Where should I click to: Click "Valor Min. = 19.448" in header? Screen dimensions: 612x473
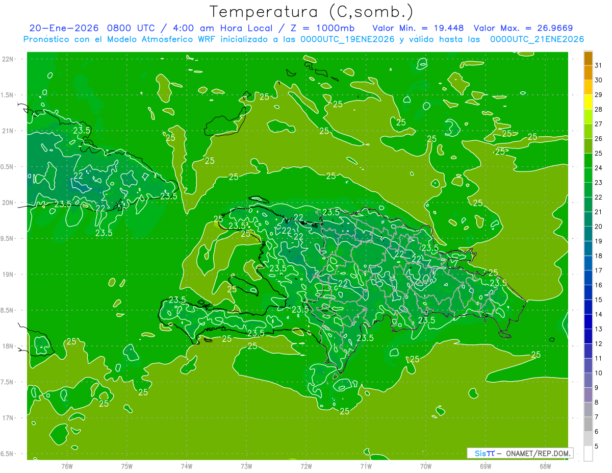tap(418, 28)
